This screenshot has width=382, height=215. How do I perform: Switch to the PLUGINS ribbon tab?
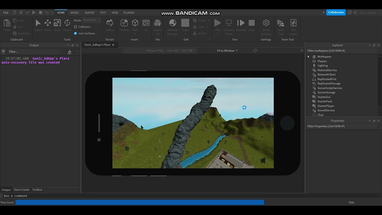129,13
